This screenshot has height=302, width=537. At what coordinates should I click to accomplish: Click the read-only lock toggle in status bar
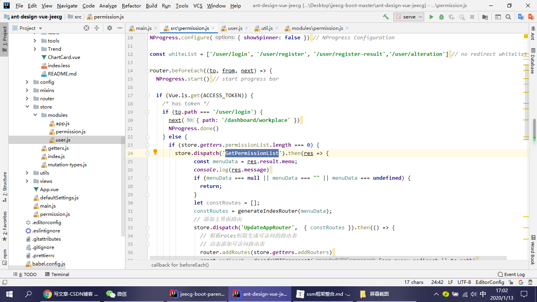[512, 282]
